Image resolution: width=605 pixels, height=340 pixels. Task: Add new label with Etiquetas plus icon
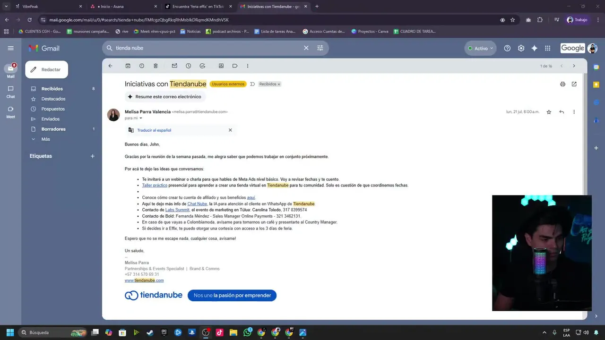(x=93, y=156)
